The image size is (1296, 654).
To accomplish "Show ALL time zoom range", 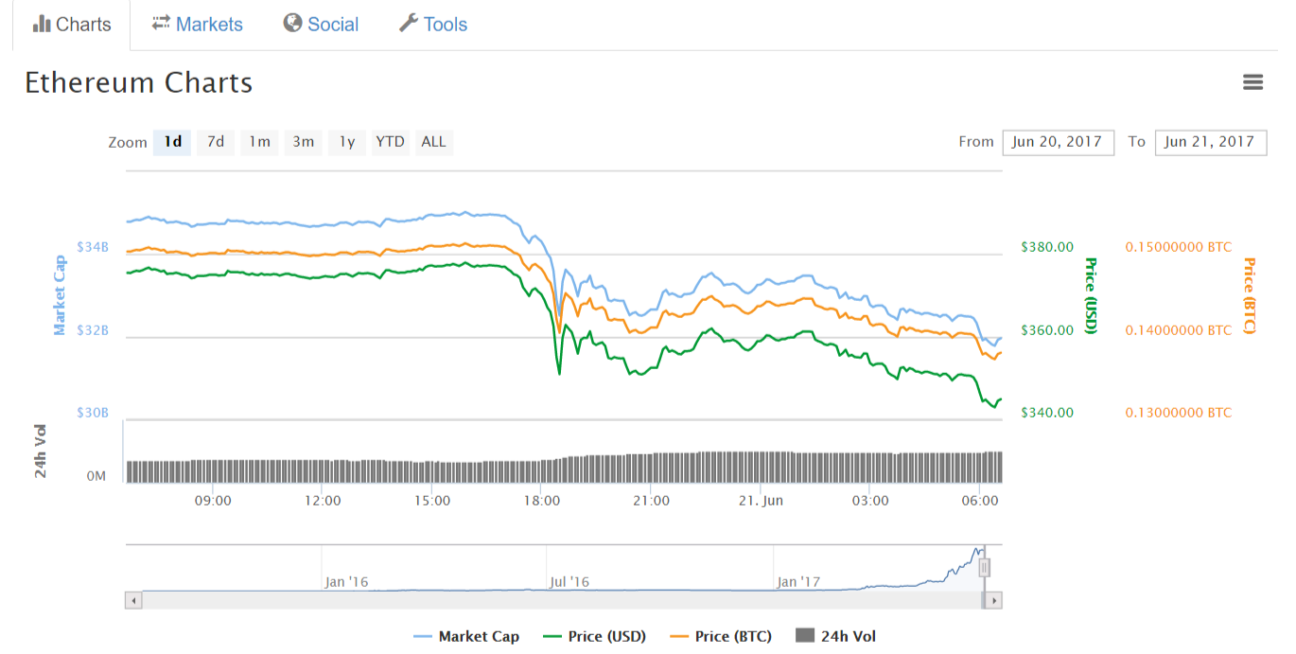I will 433,142.
